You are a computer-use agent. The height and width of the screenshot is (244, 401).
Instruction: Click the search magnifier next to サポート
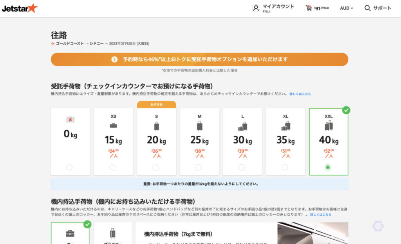(x=367, y=8)
